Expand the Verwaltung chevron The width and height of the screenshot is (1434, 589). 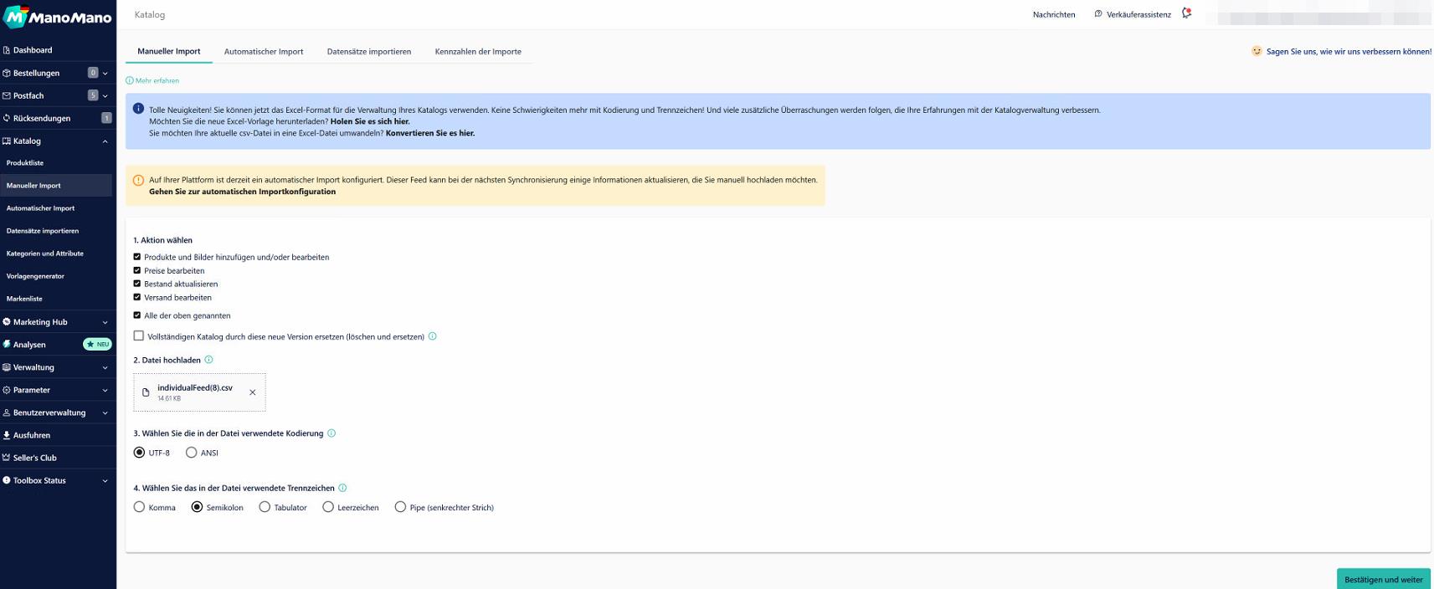(x=105, y=367)
